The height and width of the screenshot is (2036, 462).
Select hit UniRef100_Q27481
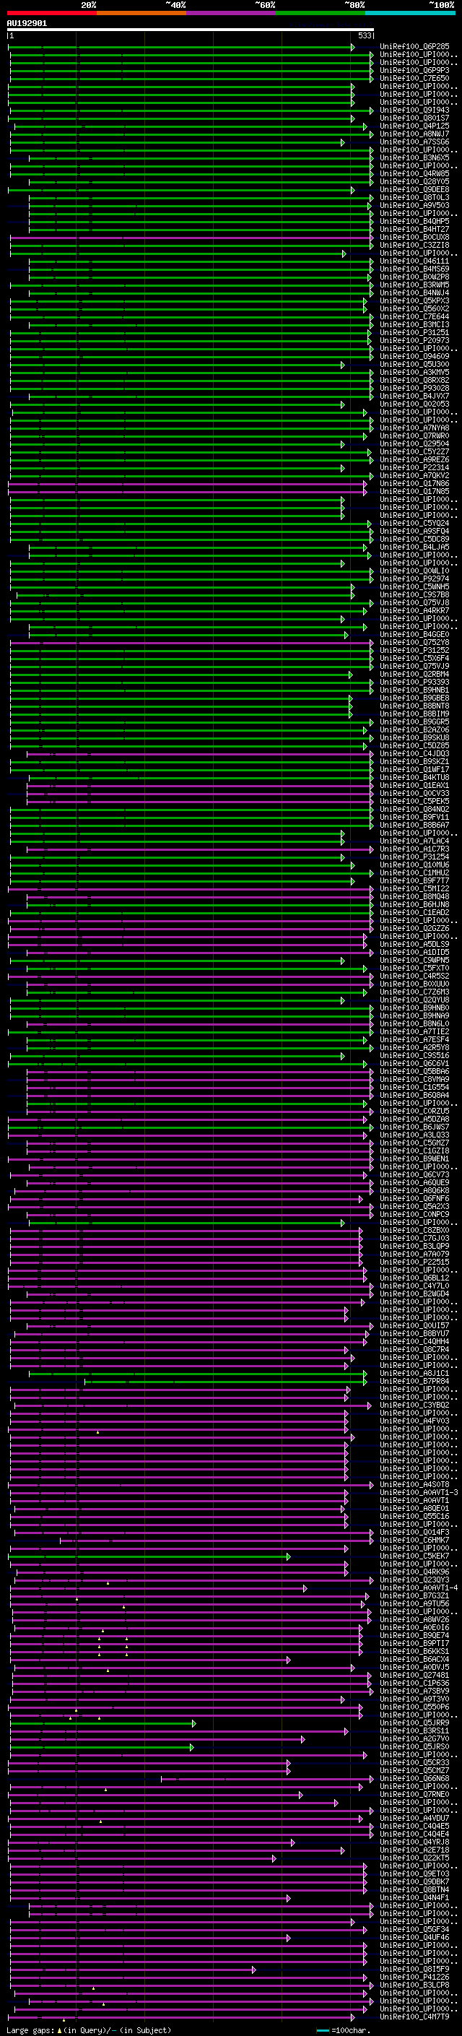pos(414,1676)
